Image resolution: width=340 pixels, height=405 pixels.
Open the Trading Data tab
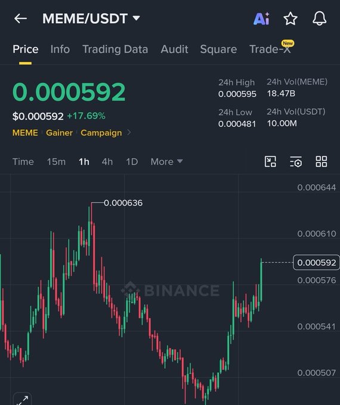pos(115,49)
